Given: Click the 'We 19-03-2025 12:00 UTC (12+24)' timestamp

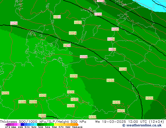Looking at the screenshot, I should [x=130, y=122].
